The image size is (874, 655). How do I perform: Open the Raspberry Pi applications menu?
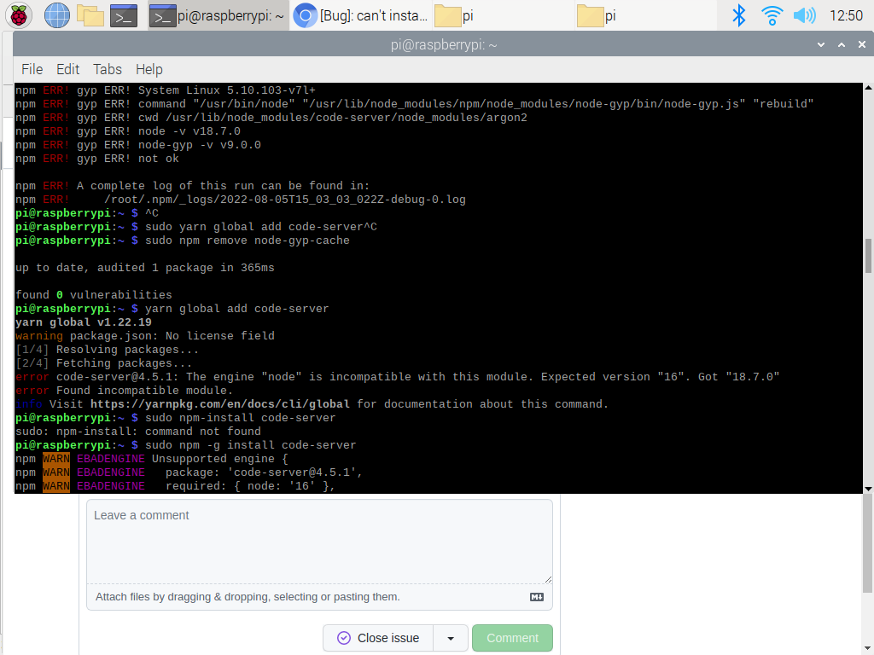pos(19,15)
